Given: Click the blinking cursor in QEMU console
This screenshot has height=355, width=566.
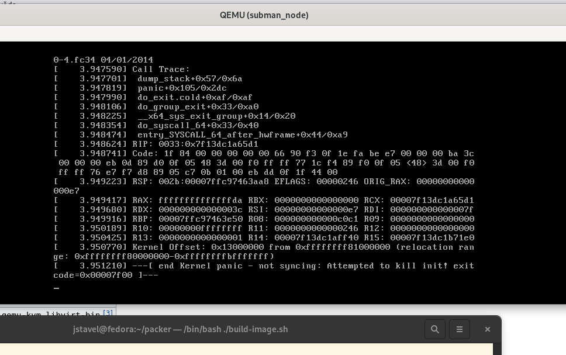Looking at the screenshot, I should (x=56, y=288).
